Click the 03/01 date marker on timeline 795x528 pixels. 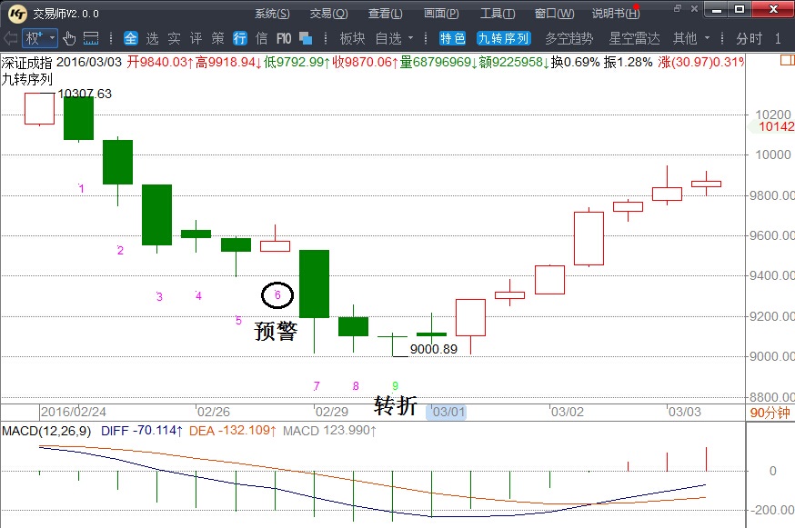click(448, 412)
